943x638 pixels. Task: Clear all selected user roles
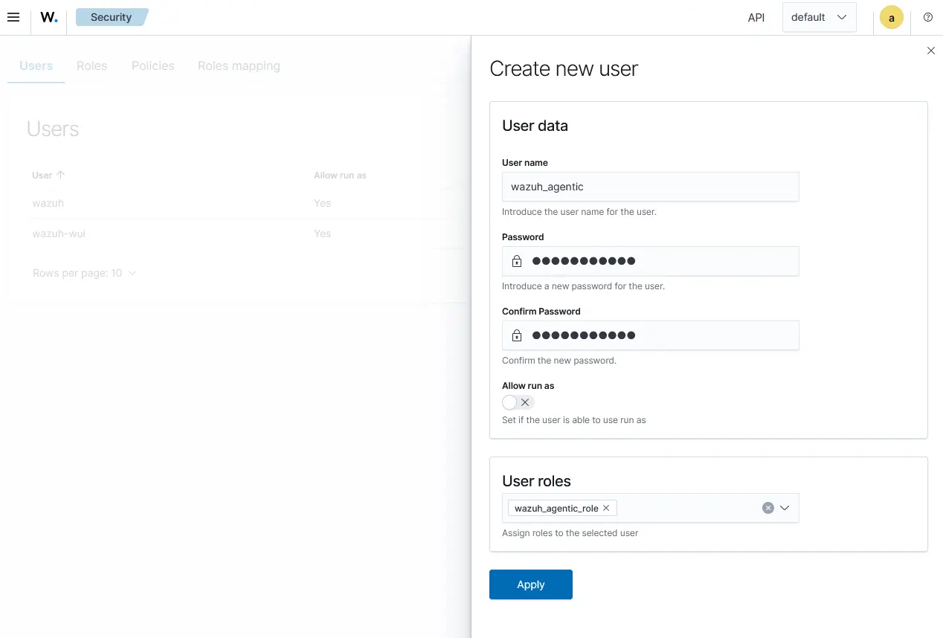[768, 508]
